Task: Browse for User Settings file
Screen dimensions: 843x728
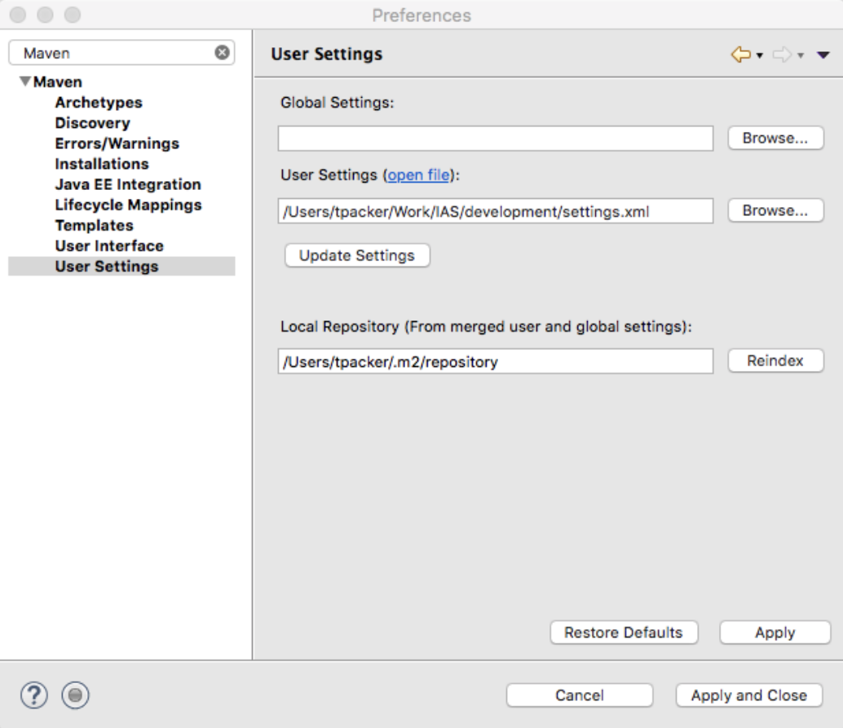Action: [775, 211]
